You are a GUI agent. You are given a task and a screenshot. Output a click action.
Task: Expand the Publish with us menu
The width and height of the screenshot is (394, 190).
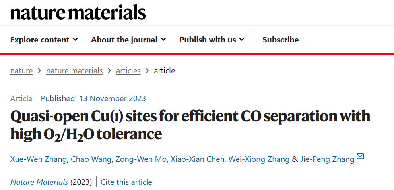click(x=212, y=40)
